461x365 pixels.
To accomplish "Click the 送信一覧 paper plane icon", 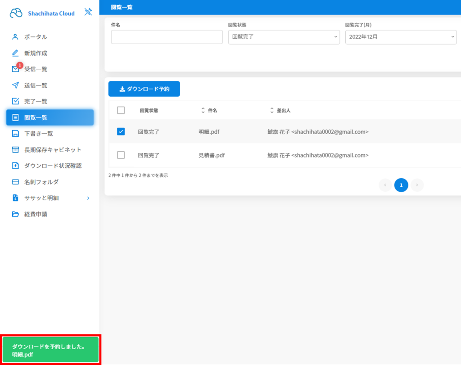I will tap(15, 85).
